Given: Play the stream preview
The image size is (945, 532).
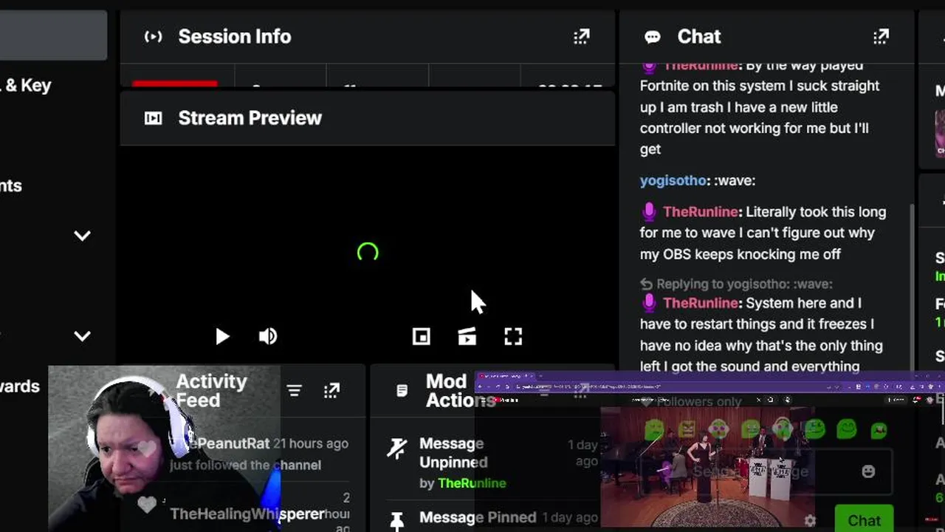Looking at the screenshot, I should click(222, 337).
